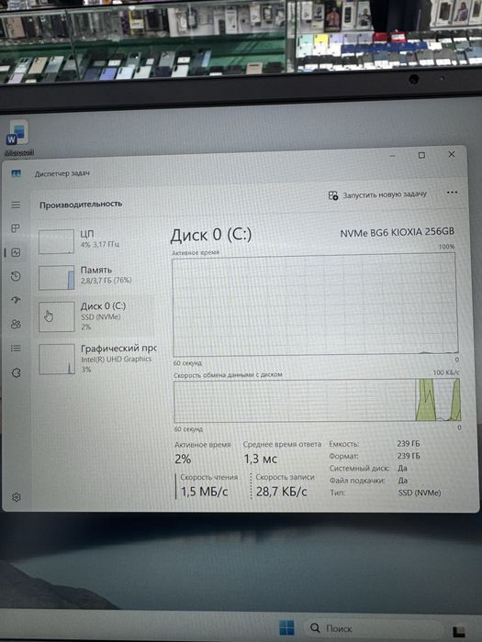Click the CPU usage thumbnail graph

(57, 241)
